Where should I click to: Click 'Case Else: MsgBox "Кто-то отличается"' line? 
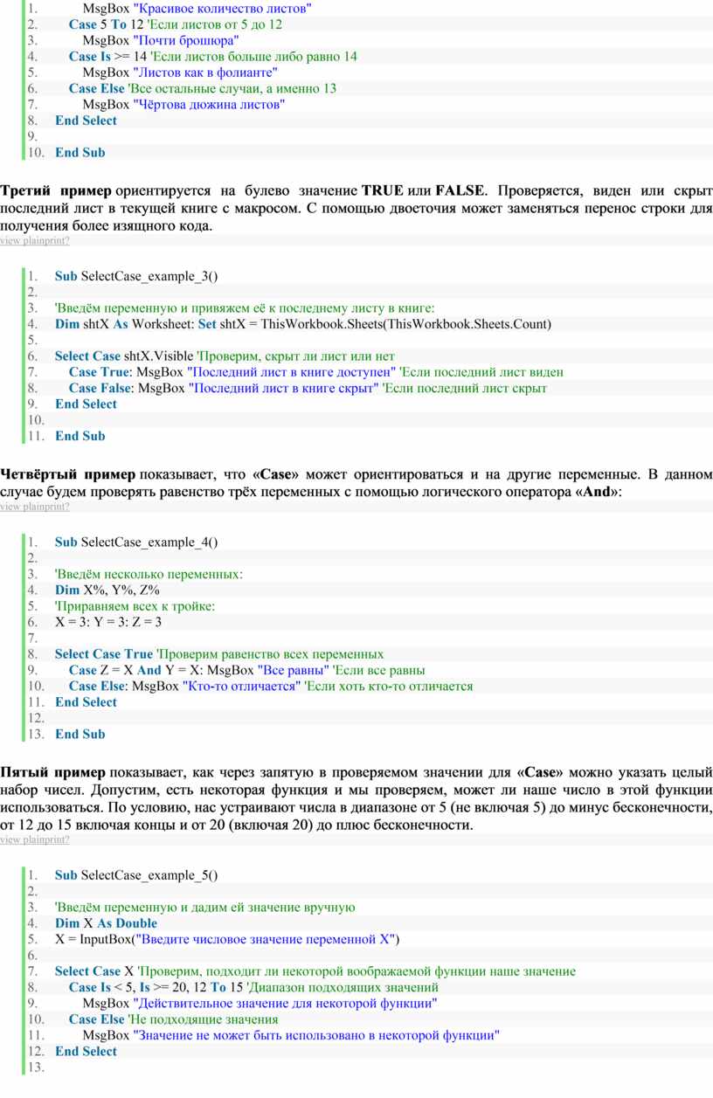(271, 686)
